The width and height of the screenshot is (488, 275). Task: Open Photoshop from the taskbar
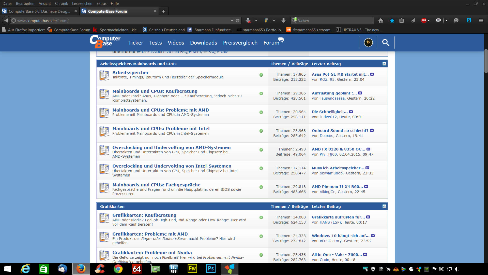(211, 269)
